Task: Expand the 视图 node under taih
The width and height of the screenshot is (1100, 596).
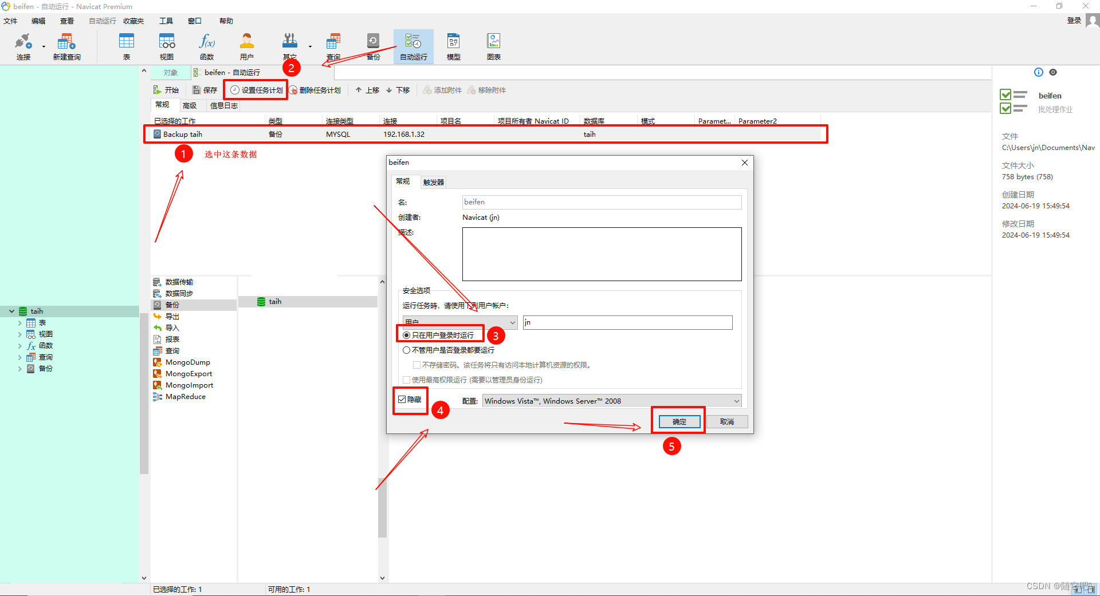Action: pos(20,334)
